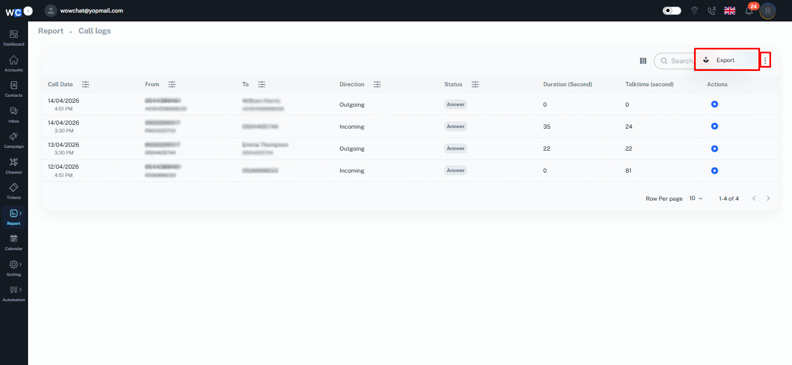Play recording for the 13/04/2026 call

tap(714, 148)
